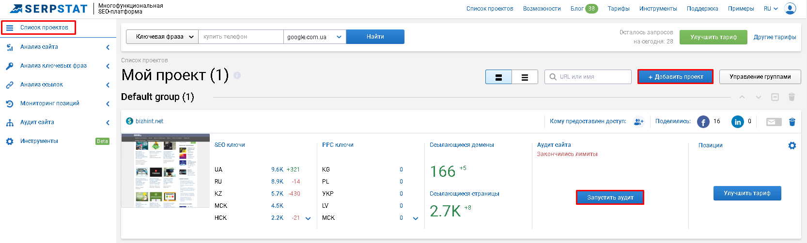Click Анализ сайта sidebar icon
Viewport: 807px width, 243px height.
point(10,47)
